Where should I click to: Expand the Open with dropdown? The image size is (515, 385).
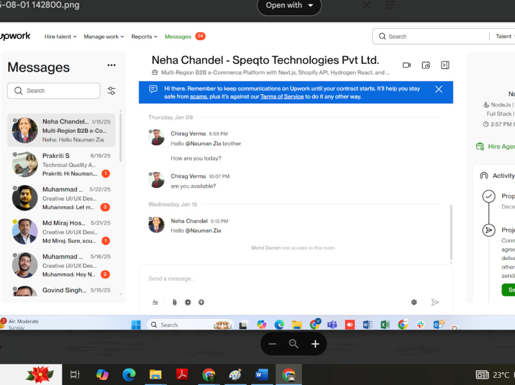(x=289, y=6)
